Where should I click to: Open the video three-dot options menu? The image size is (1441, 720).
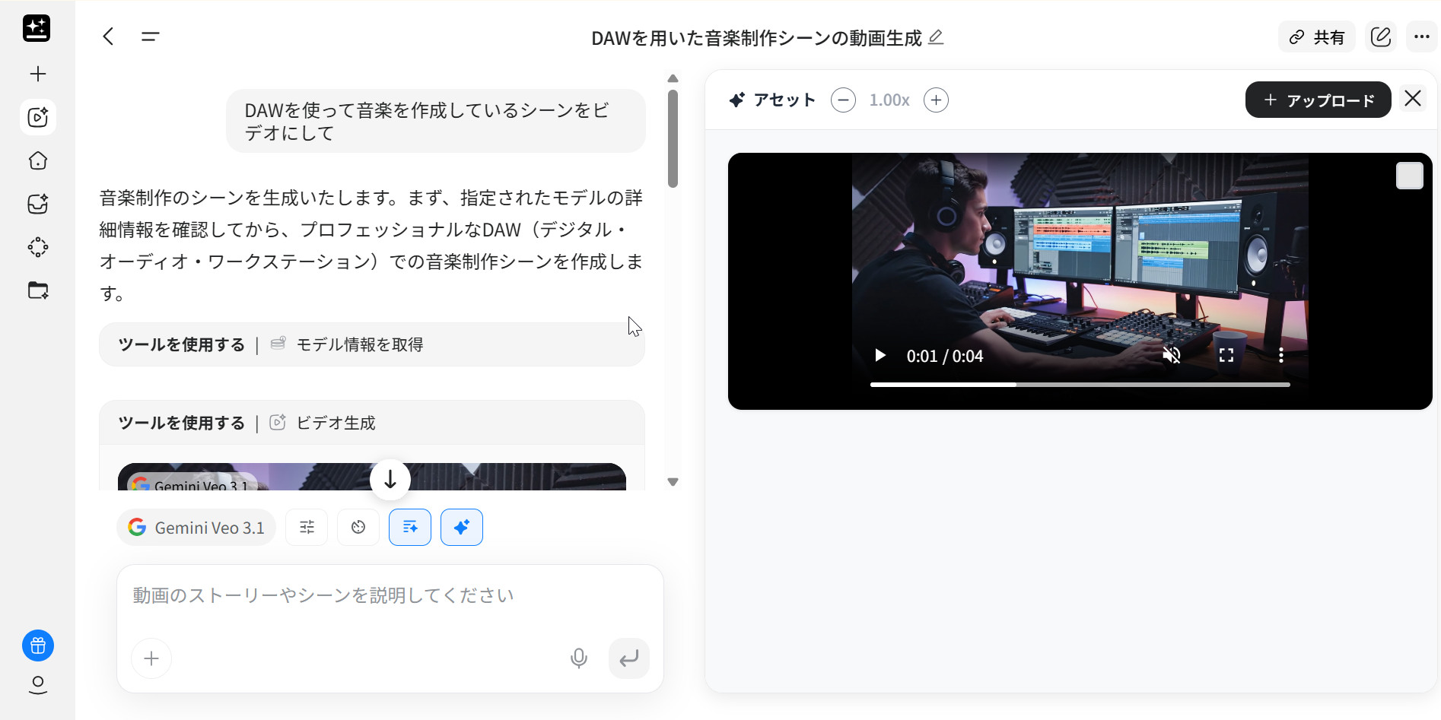pos(1281,355)
